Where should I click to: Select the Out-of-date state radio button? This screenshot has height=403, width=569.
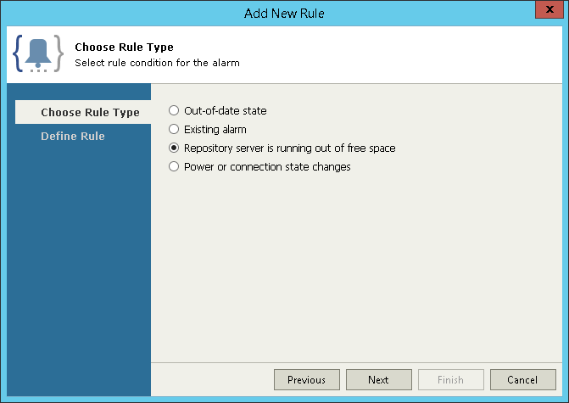point(174,110)
